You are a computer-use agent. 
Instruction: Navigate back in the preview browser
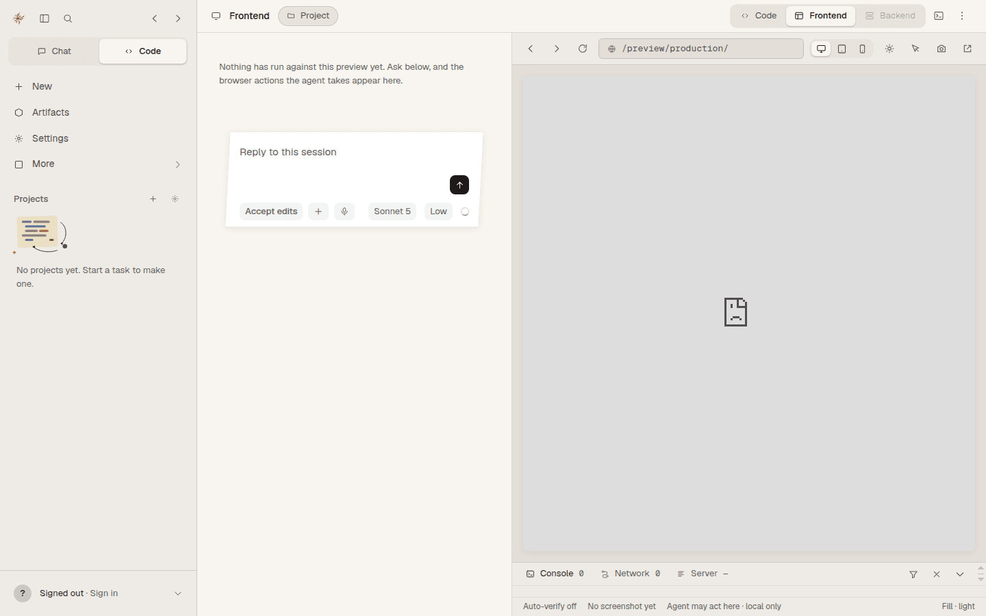pos(531,49)
